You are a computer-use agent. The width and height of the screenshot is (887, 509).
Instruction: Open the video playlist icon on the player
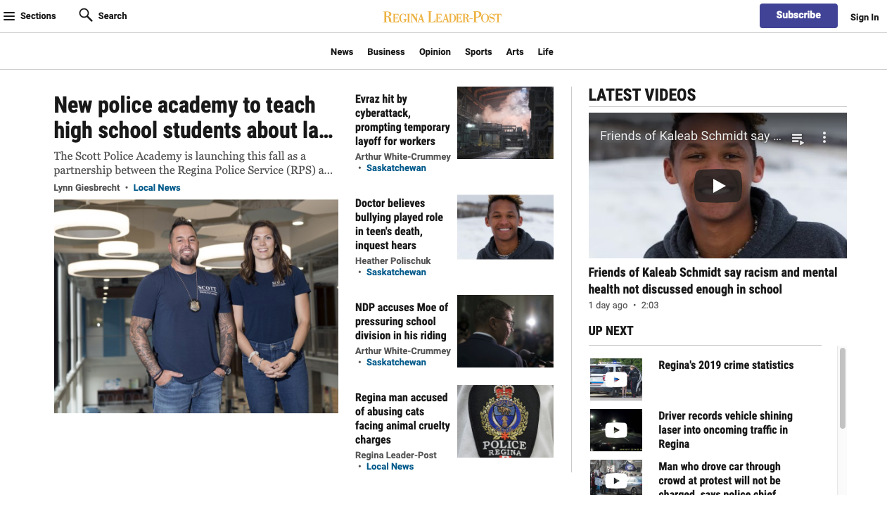tap(798, 139)
